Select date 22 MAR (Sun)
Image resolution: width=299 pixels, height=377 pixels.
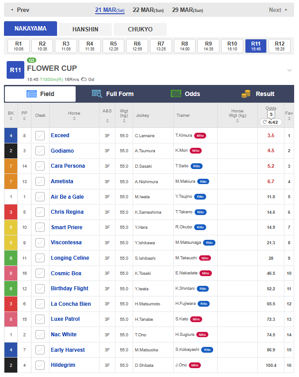click(x=148, y=10)
